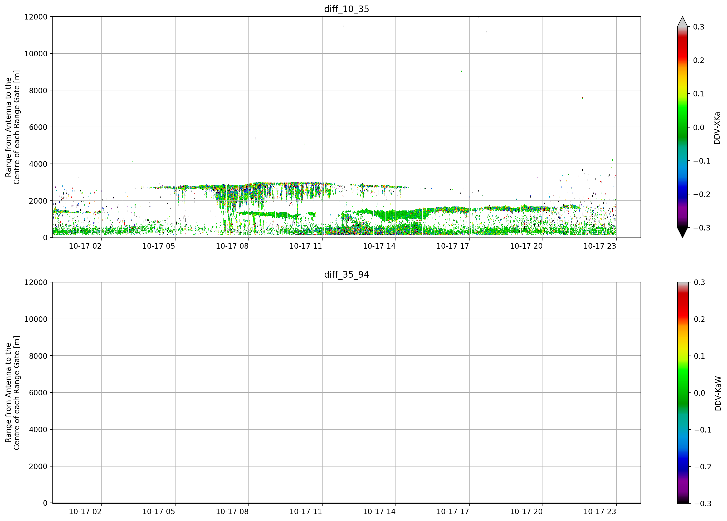Click "10-17 02" tick label under diff_35_94 plot
This screenshot has width=727, height=521.
[85, 512]
